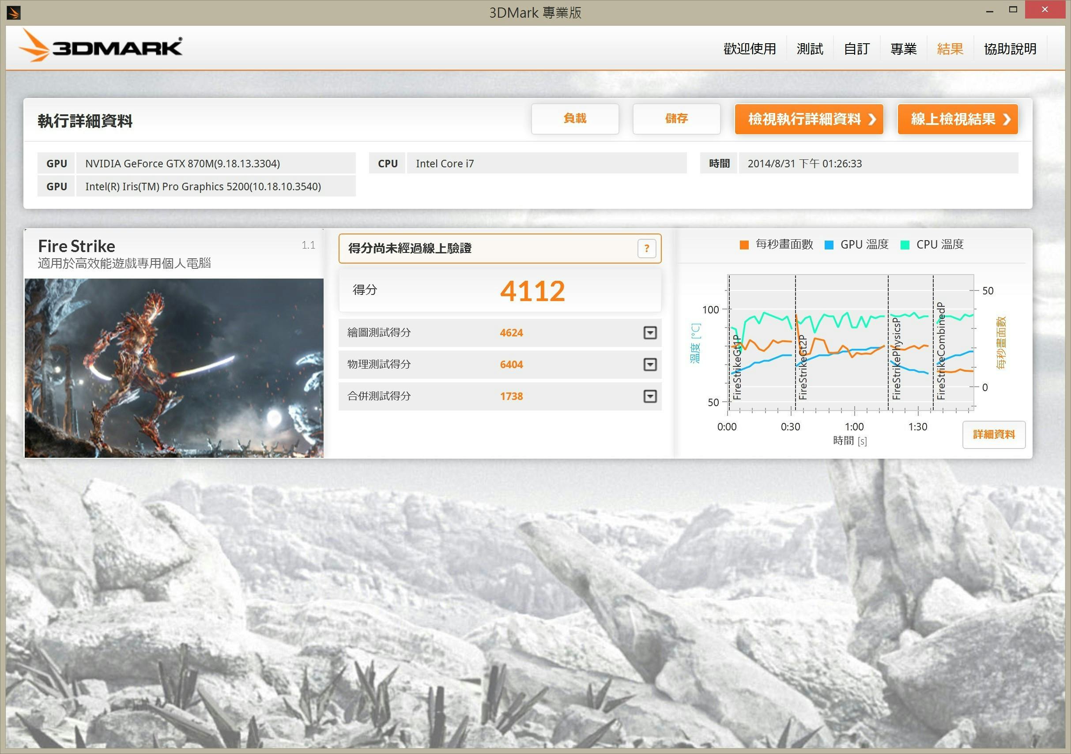
Task: Expand the combined test score (合併測試得分) row
Action: [x=650, y=396]
